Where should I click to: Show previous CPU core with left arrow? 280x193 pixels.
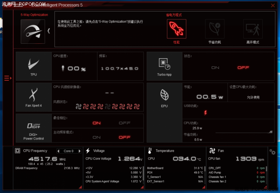[x=58, y=151]
